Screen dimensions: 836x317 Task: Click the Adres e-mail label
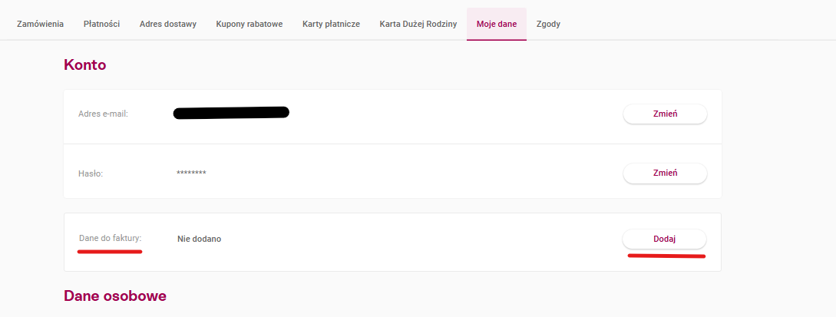coord(103,114)
